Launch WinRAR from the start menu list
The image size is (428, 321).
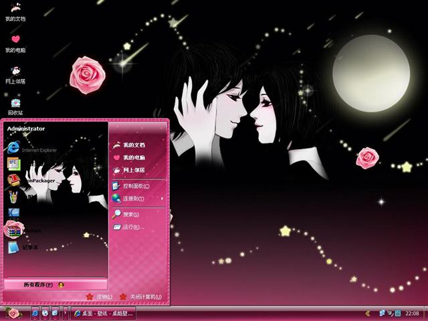[x=27, y=230]
